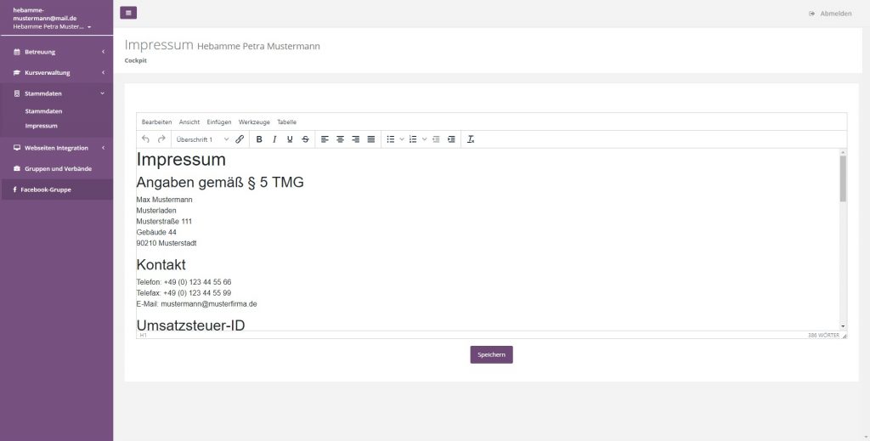Expand the Betreuung sidebar section
Viewport: 870px width, 441px height.
click(56, 52)
